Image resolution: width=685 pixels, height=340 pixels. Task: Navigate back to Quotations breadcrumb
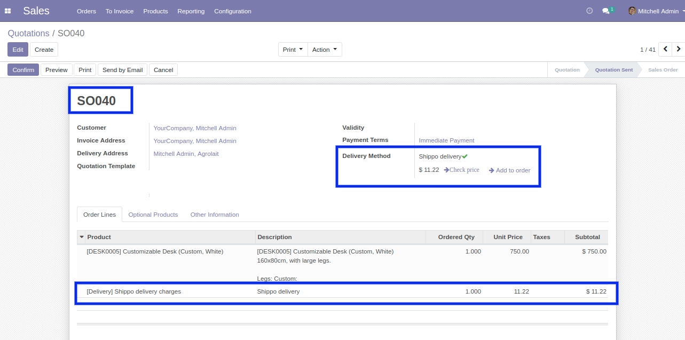coord(28,33)
